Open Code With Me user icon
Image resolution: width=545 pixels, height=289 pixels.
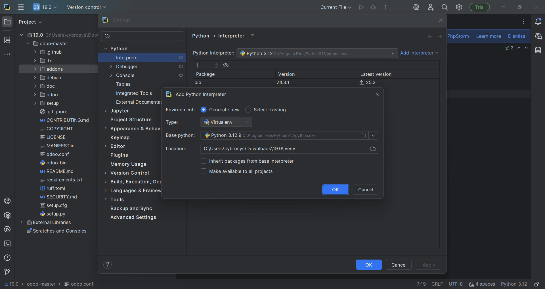pos(431,7)
